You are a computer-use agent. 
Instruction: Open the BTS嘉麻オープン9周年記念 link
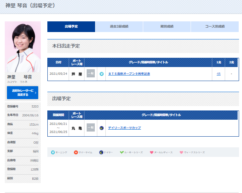tap(129, 74)
